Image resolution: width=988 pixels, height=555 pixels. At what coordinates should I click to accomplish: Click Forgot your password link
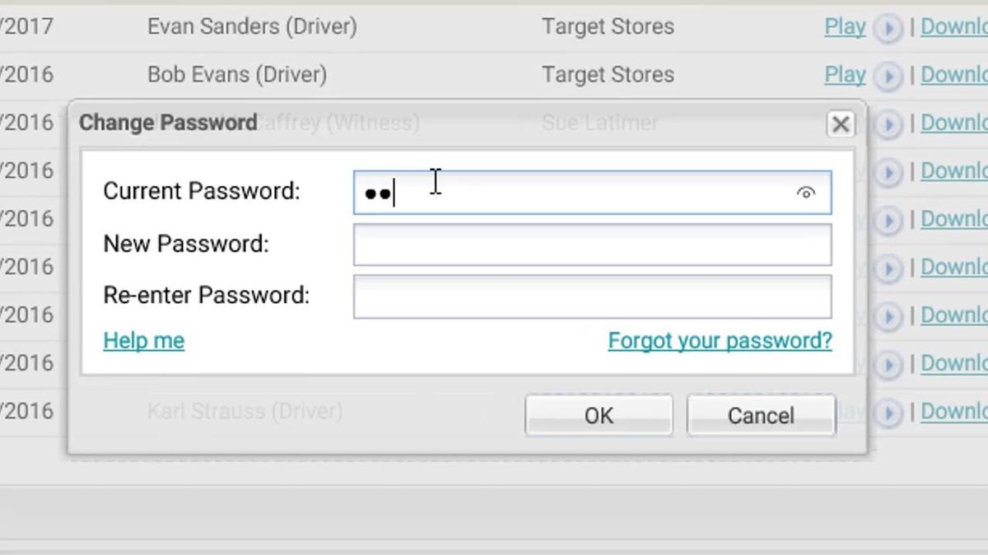(x=720, y=341)
